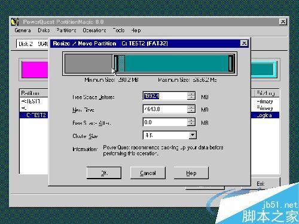Open the Disks menu

[44, 30]
